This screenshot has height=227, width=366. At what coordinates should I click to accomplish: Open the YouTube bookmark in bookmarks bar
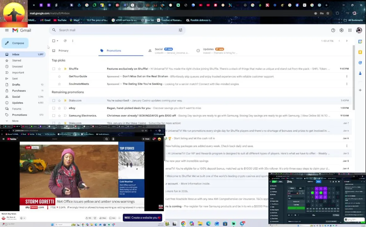[x=60, y=20]
